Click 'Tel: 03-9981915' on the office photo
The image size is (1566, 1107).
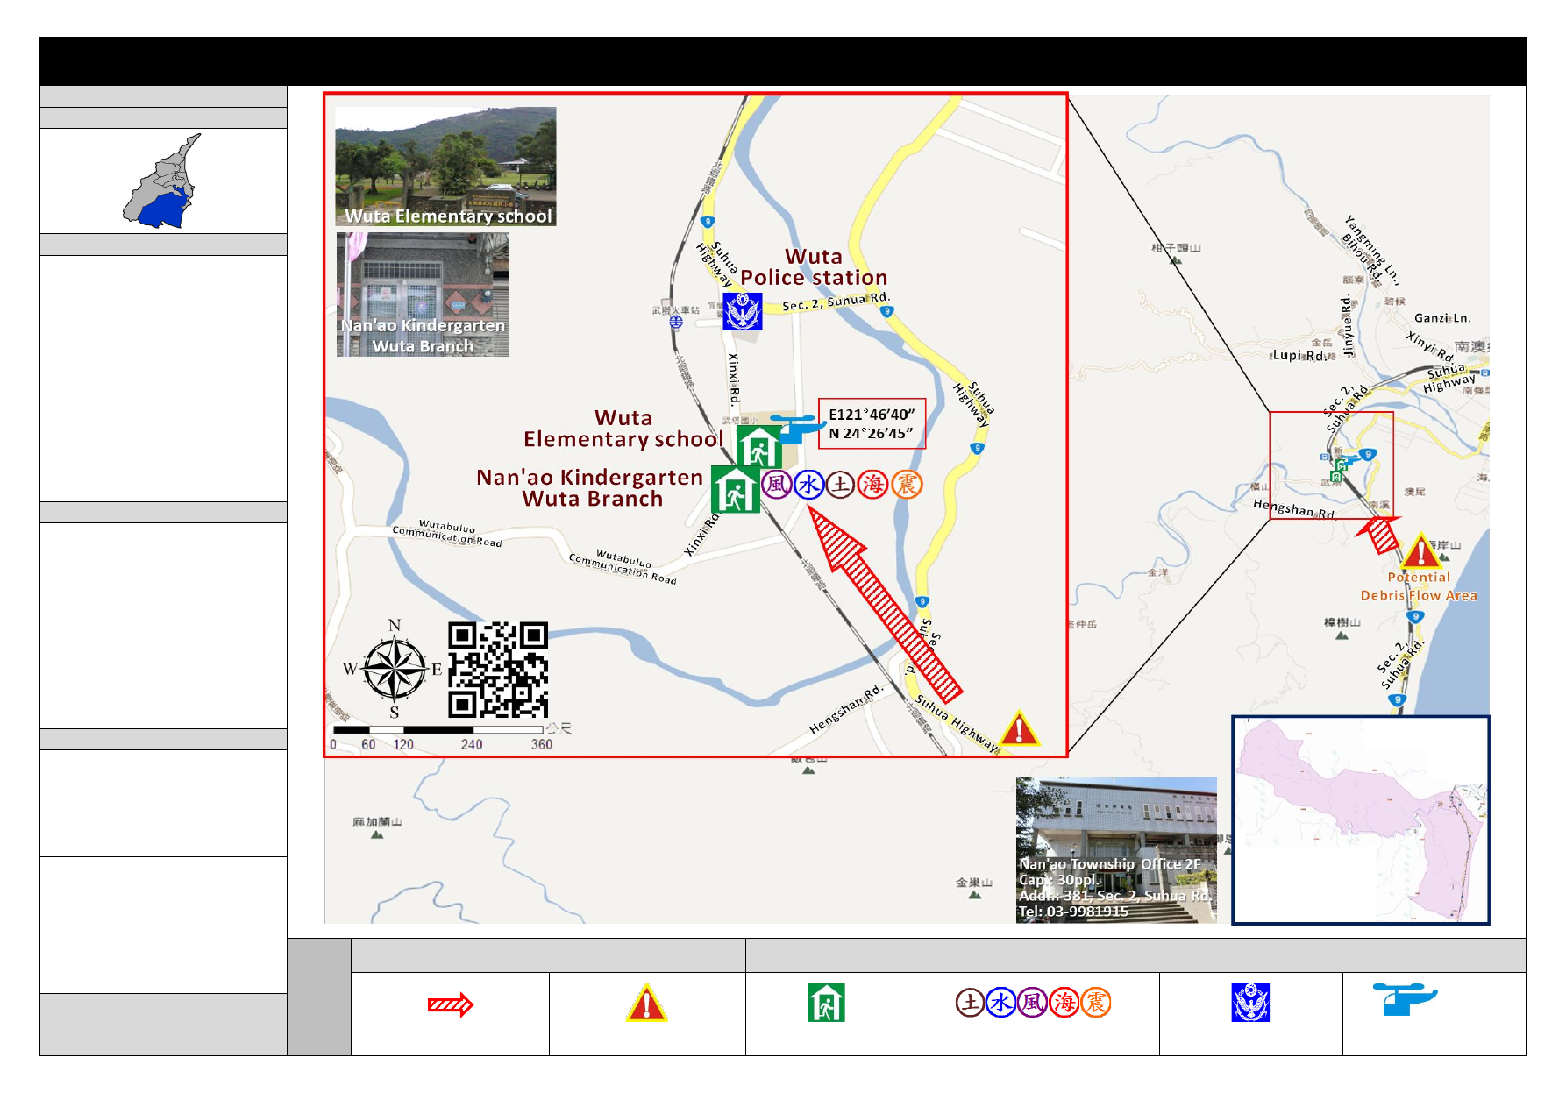[1073, 912]
